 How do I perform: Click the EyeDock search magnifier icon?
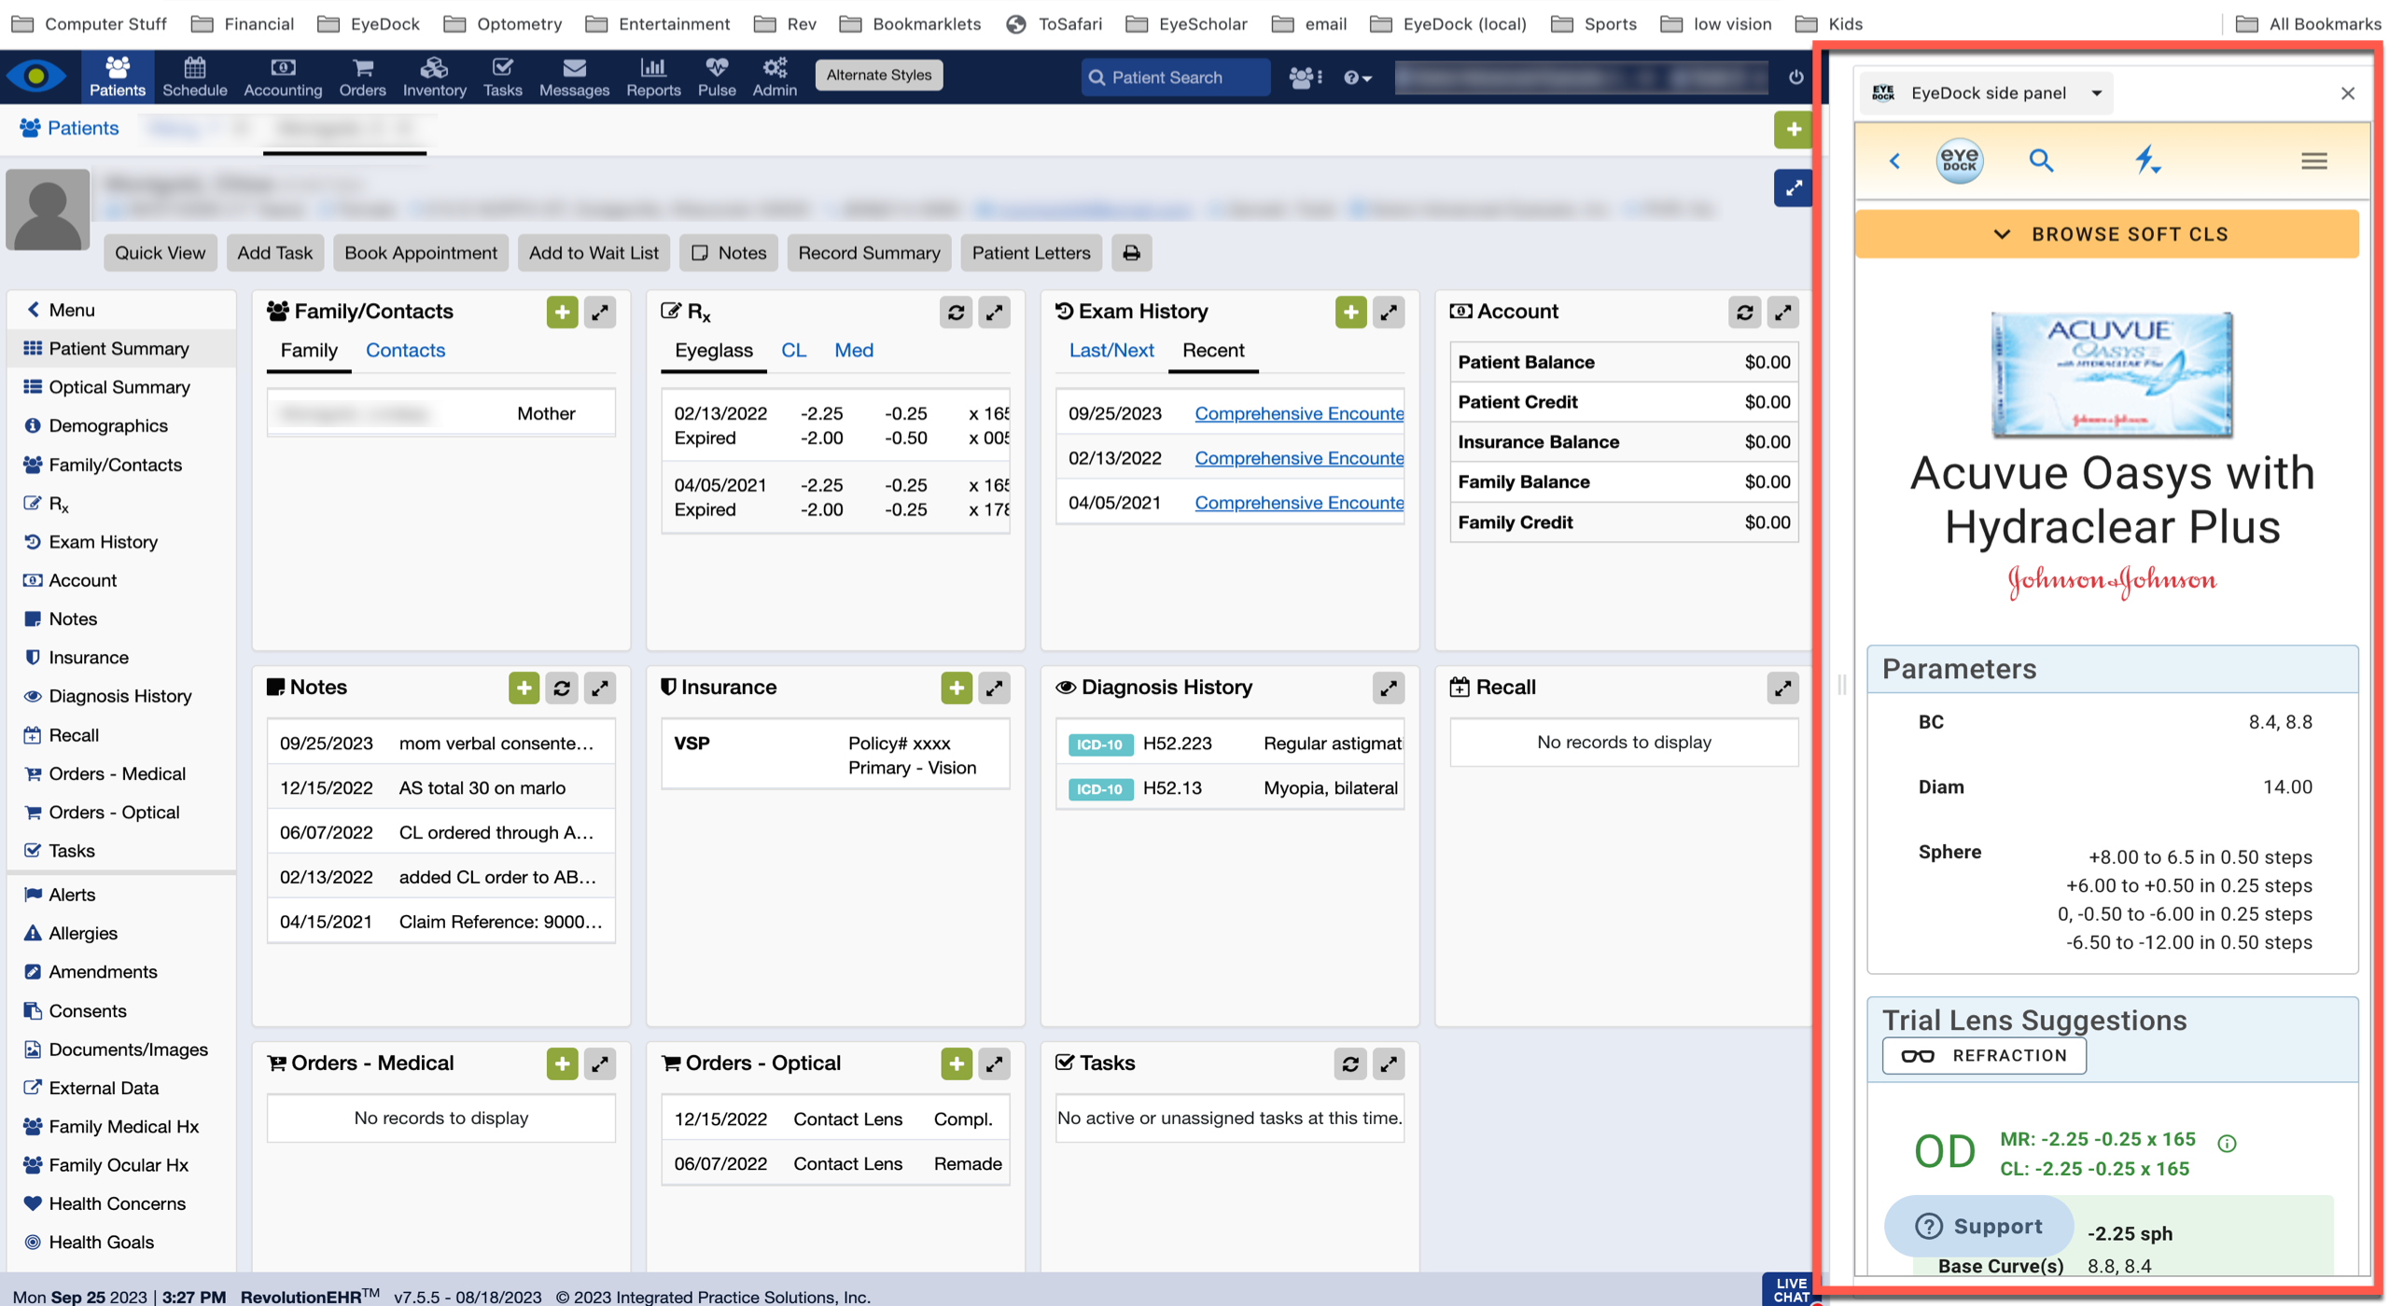tap(2041, 160)
